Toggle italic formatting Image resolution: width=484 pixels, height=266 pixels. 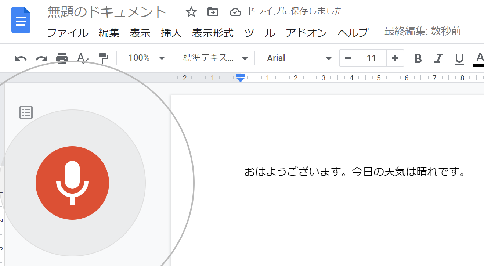coord(438,58)
